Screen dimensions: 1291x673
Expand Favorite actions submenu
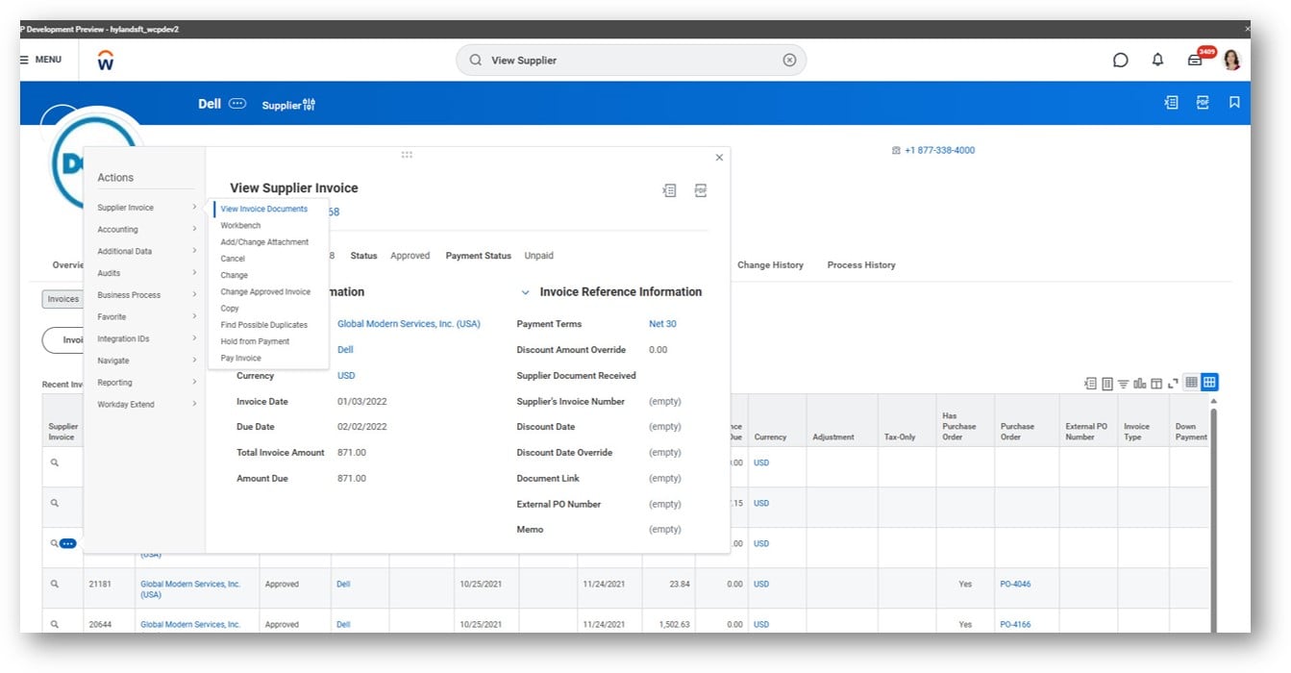coord(146,317)
